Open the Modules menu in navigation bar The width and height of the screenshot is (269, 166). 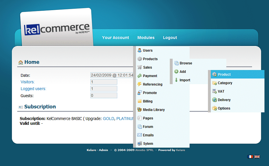[x=146, y=38]
